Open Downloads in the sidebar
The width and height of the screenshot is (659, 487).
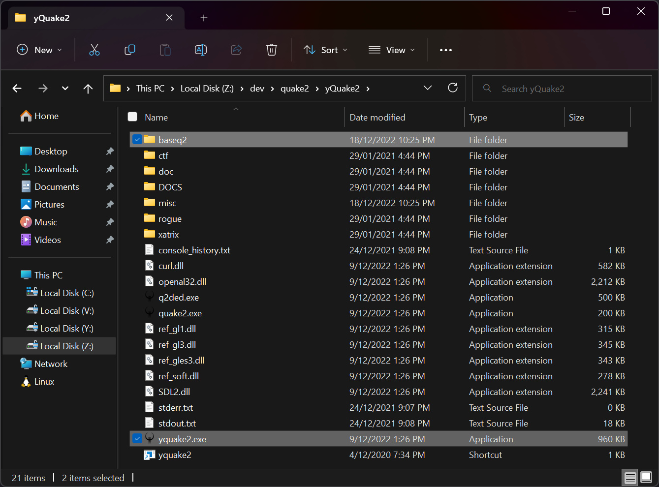tap(50, 169)
